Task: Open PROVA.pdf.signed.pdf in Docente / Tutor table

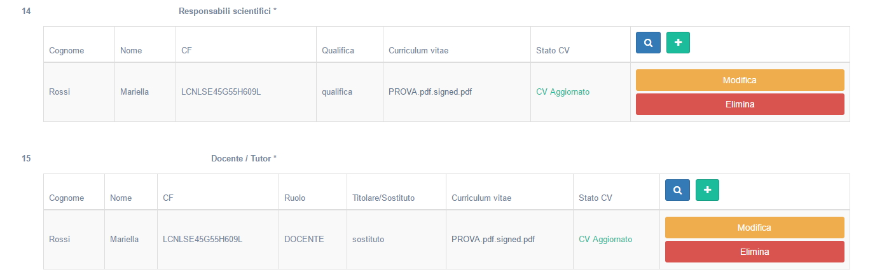Action: click(493, 240)
